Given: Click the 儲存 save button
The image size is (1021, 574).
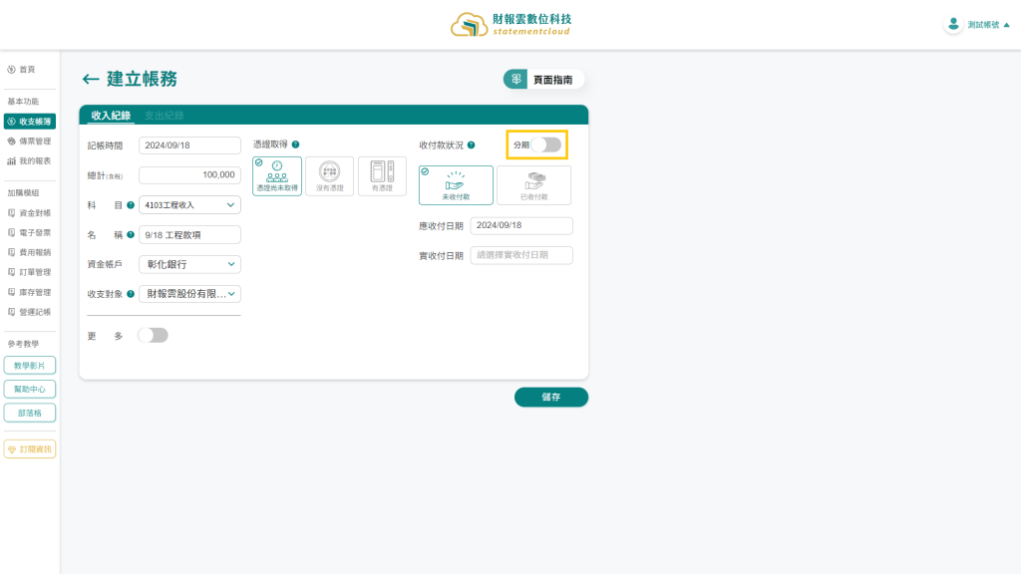Looking at the screenshot, I should click(x=550, y=397).
